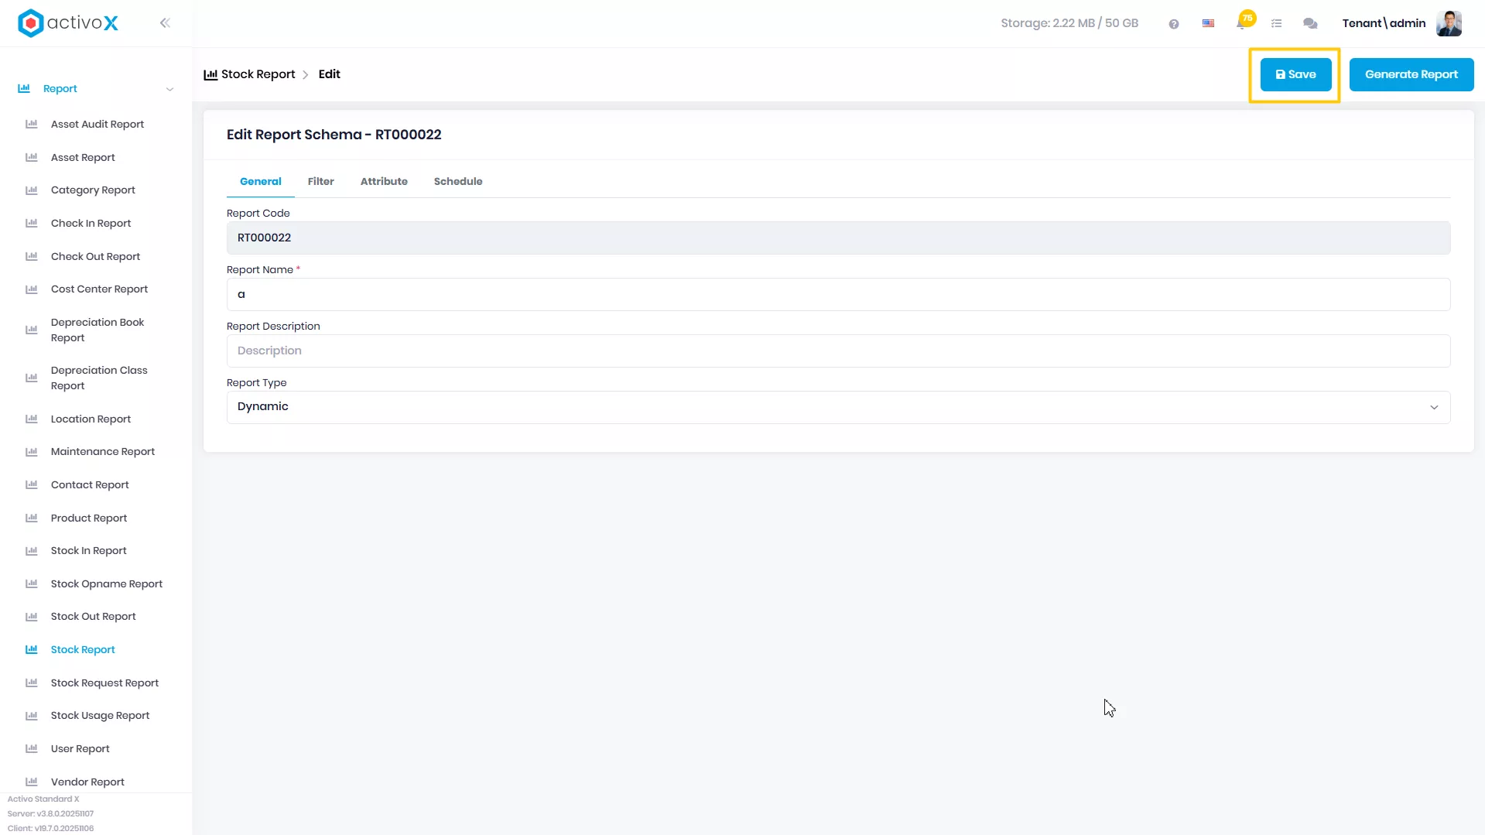
Task: Click the Generate Report button
Action: (1411, 74)
